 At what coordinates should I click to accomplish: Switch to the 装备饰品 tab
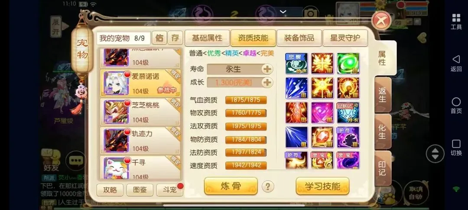tap(299, 38)
